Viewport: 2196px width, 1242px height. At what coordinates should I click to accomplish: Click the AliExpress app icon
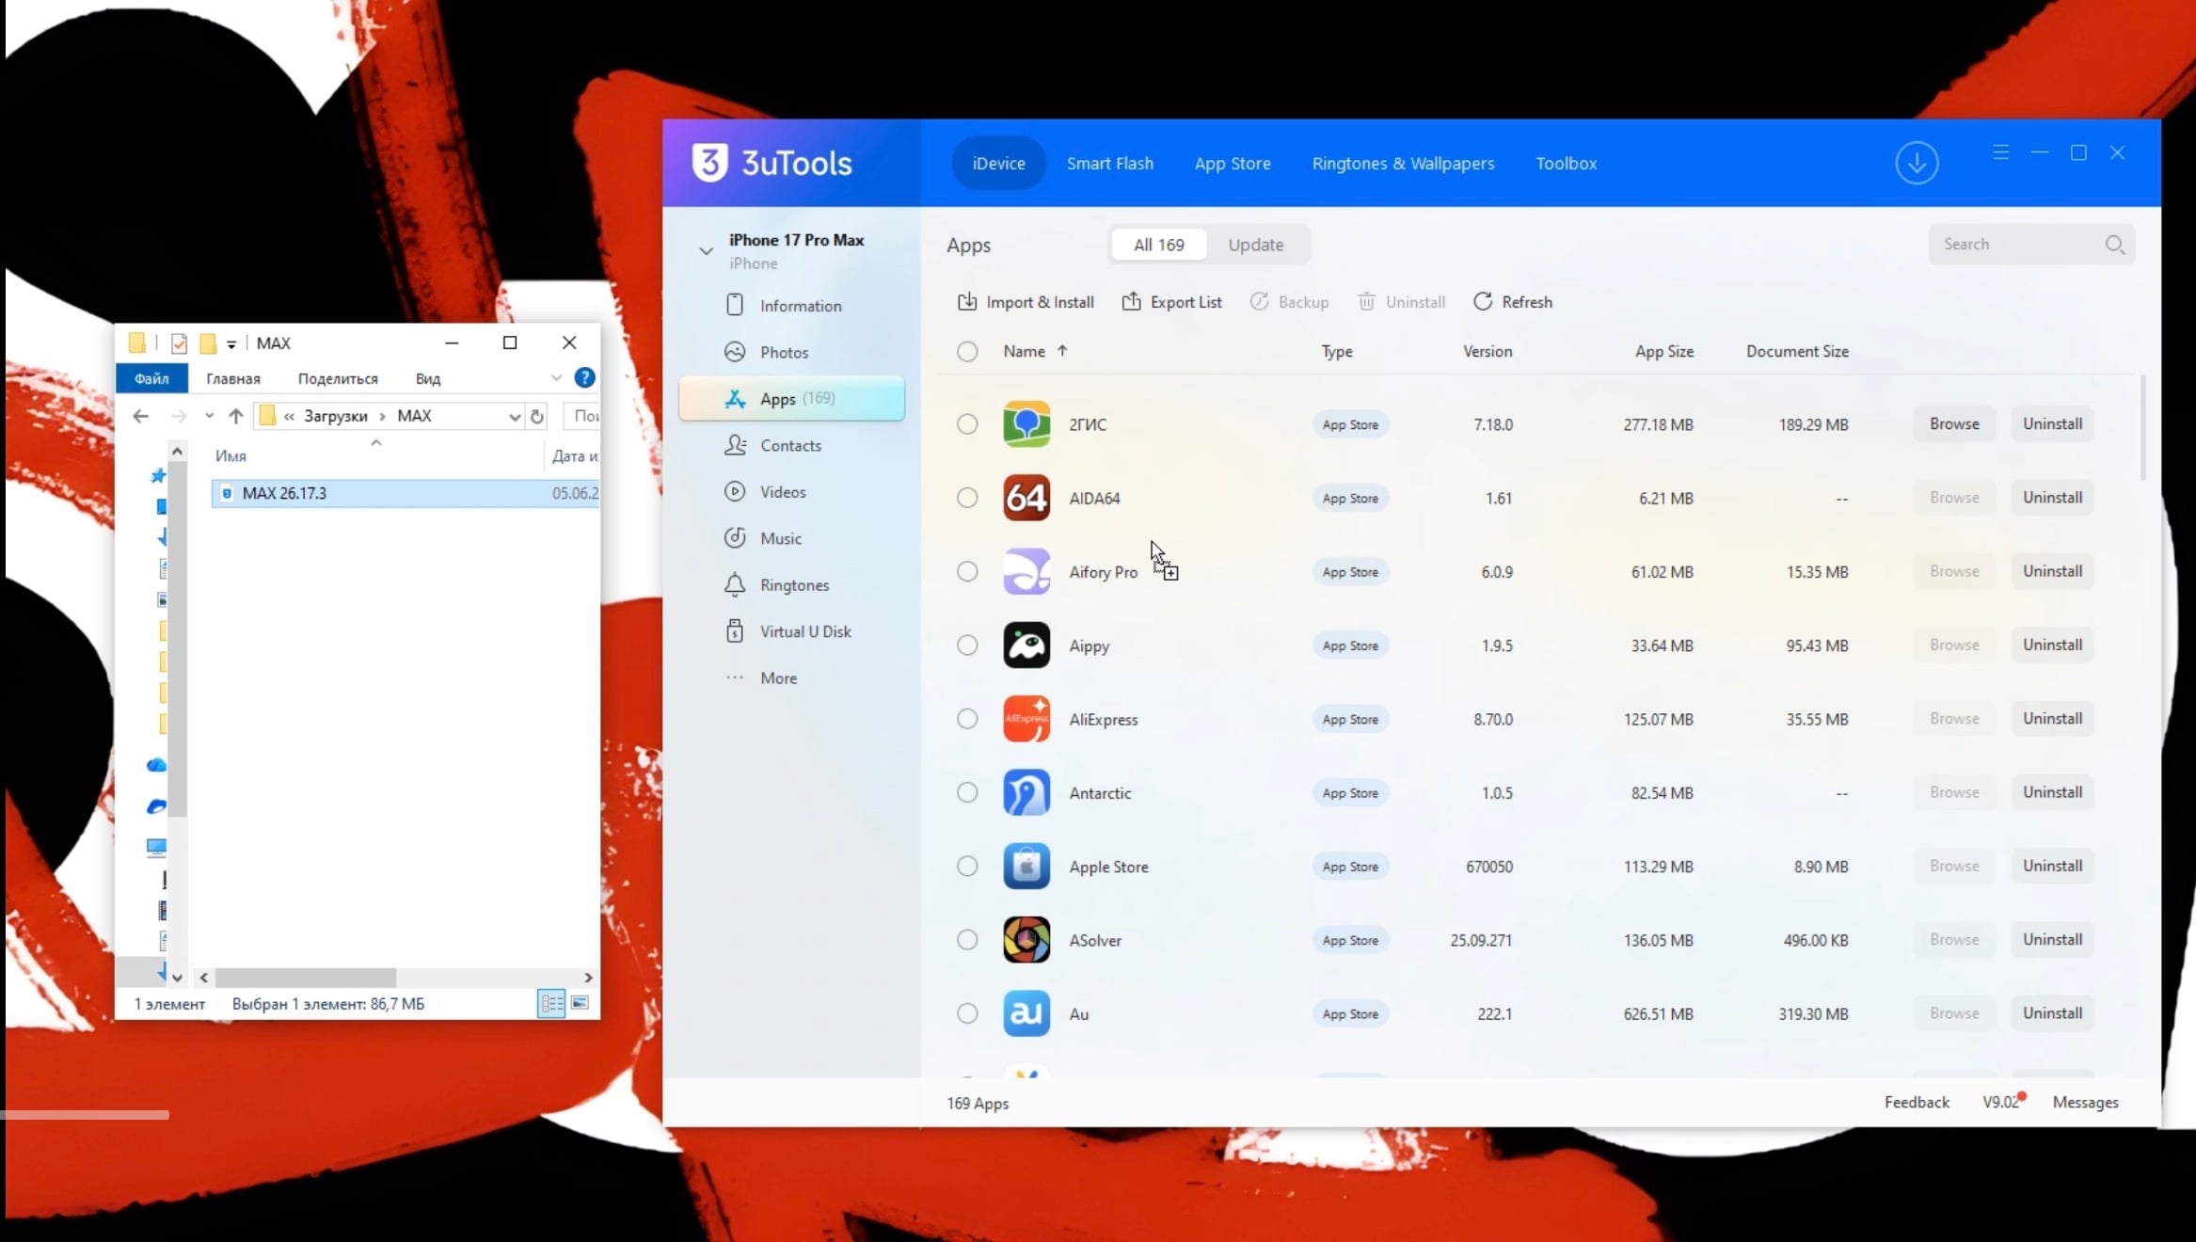tap(1026, 719)
